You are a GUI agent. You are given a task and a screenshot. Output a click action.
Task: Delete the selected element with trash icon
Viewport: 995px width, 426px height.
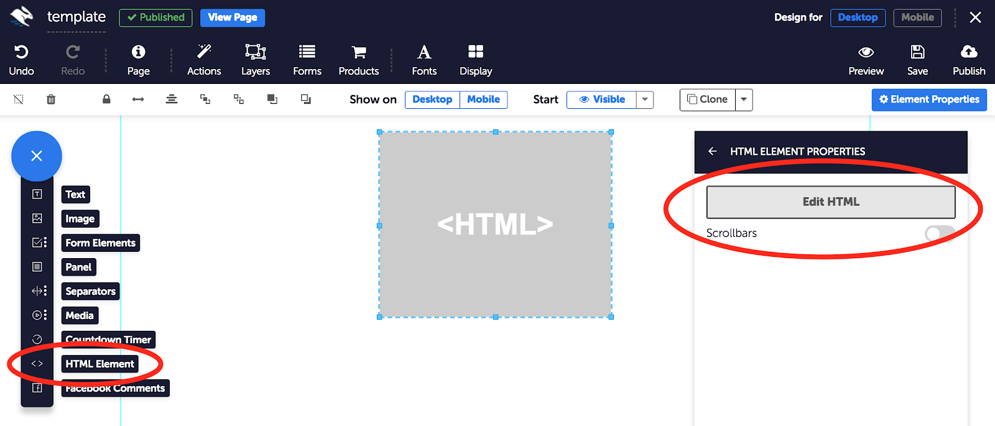(51, 100)
